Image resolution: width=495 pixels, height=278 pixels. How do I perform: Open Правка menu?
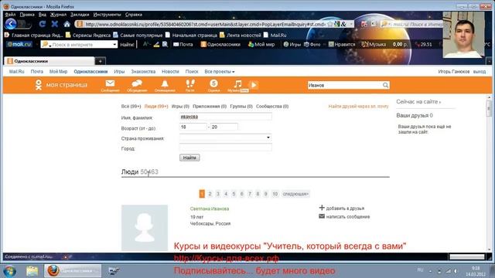tap(27, 15)
